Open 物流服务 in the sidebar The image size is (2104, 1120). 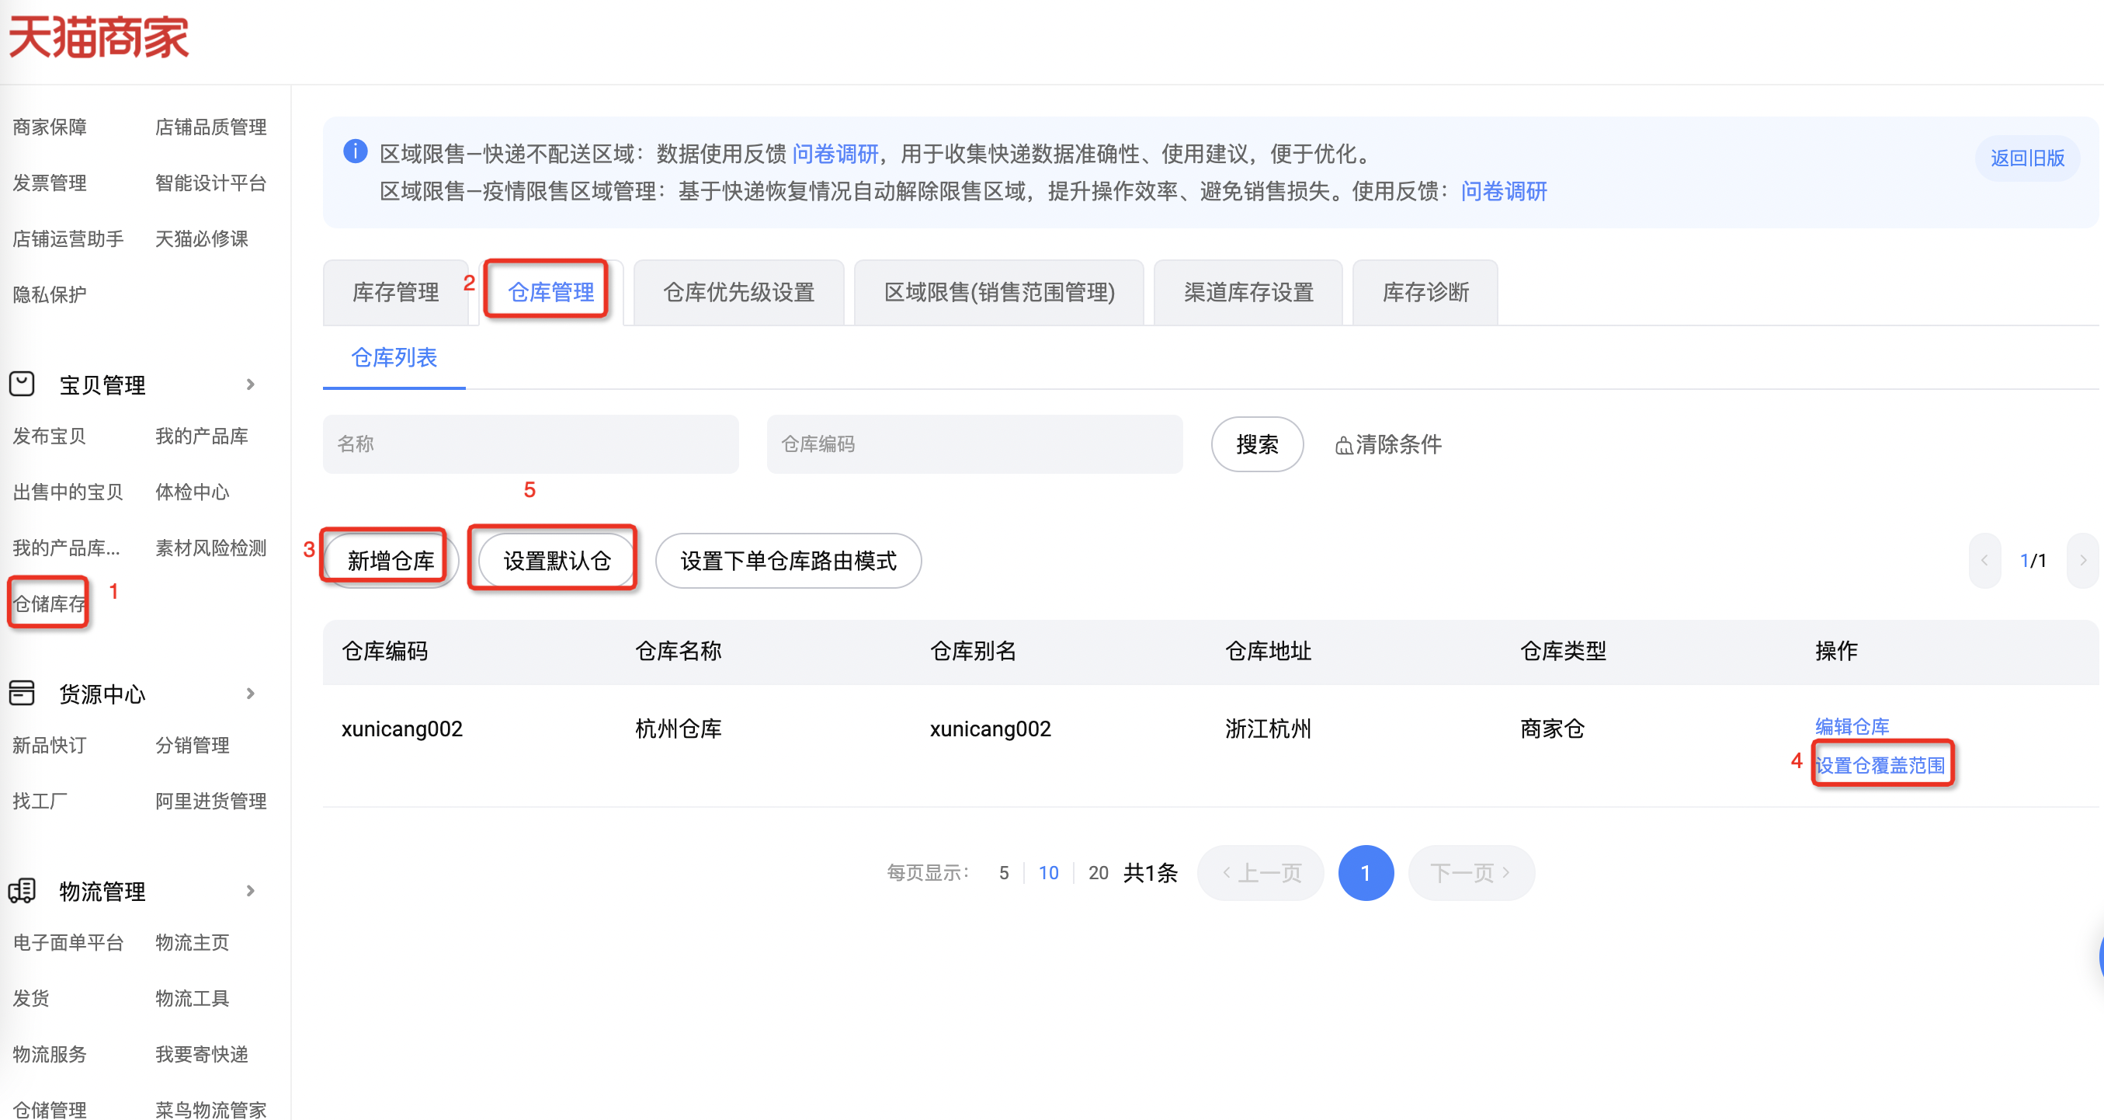click(x=49, y=1054)
